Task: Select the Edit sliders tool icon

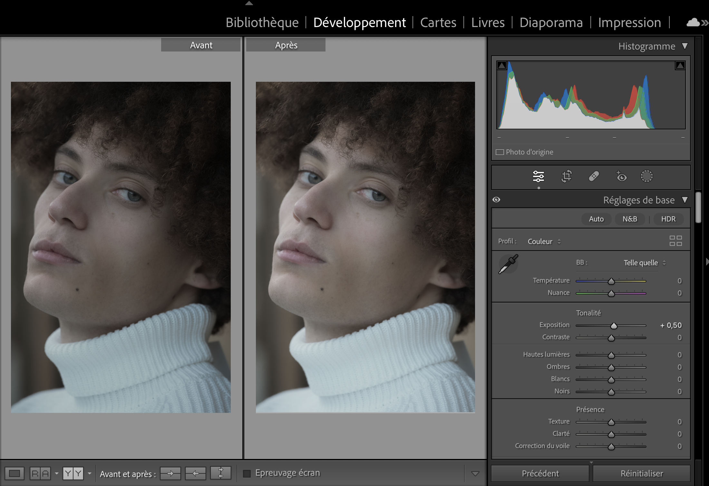Action: click(x=538, y=176)
